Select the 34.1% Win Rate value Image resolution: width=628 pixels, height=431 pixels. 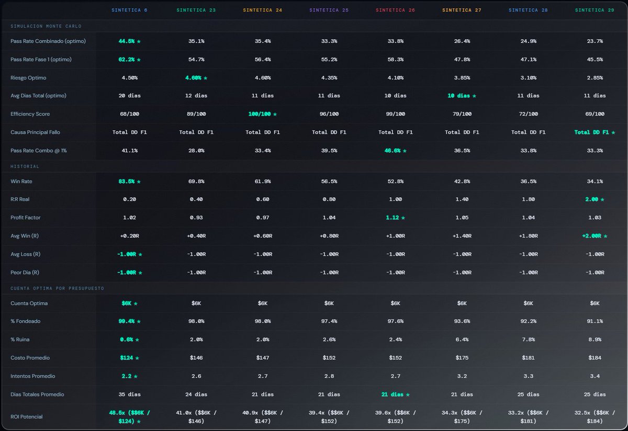pos(595,182)
